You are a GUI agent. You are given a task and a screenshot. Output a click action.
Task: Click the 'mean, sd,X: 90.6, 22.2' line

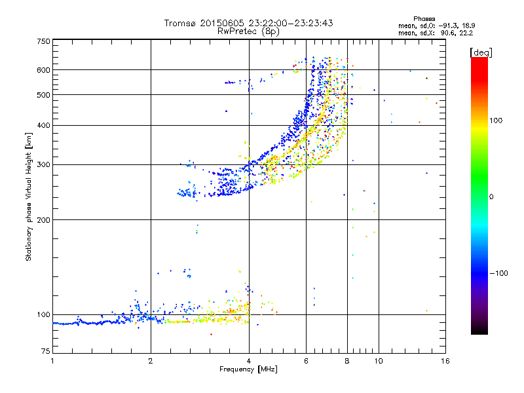point(436,33)
